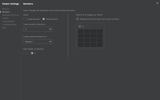This screenshot has width=160, height=100.
Task: Click the 'Start Viewer on Monitor' label
Action: pyautogui.click(x=33, y=49)
